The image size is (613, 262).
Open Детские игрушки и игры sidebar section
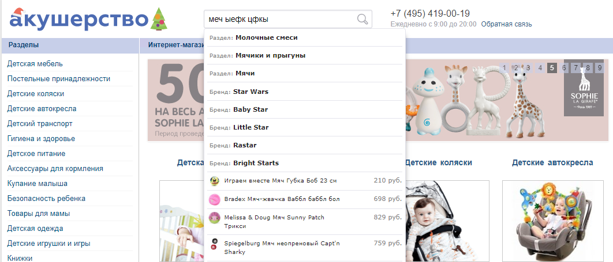(x=49, y=244)
